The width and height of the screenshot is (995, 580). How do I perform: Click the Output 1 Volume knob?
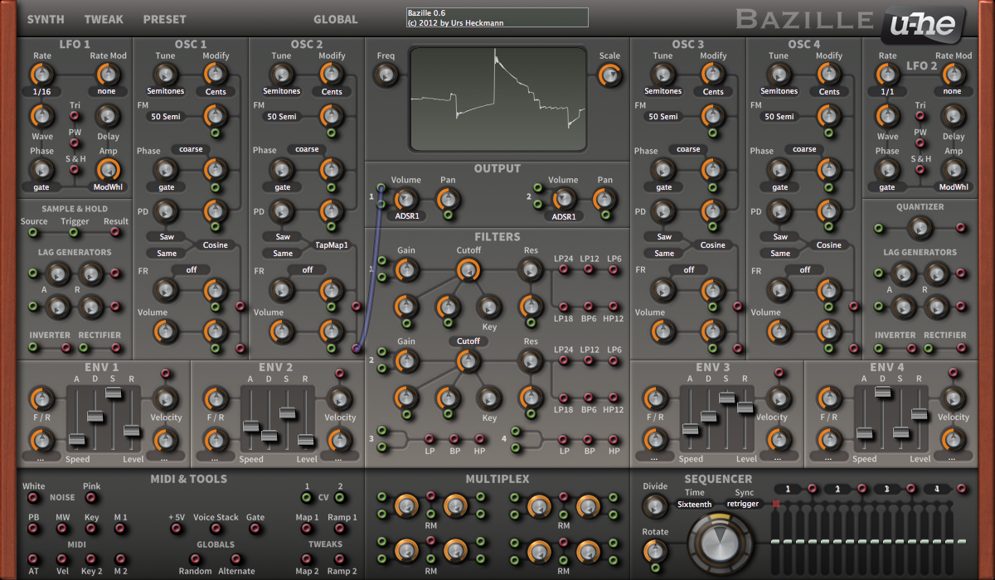click(406, 198)
